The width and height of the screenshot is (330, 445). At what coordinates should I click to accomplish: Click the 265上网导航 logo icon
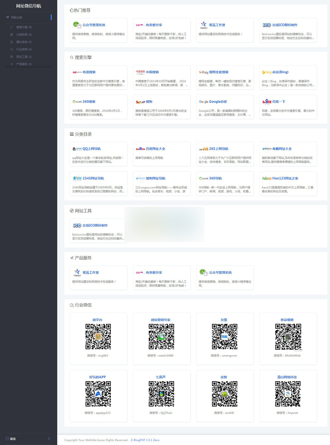point(203,149)
